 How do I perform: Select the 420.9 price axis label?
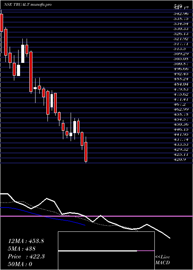179,160
